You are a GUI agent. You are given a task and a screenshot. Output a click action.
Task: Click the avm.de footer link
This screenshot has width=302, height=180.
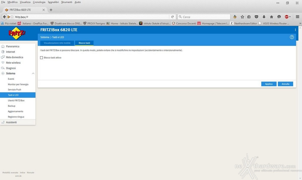18,176
